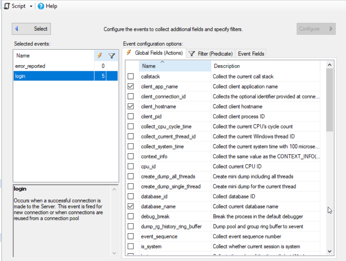This screenshot has height=261, width=346.
Task: Enable the callstack checkbox
Action: coord(130,76)
